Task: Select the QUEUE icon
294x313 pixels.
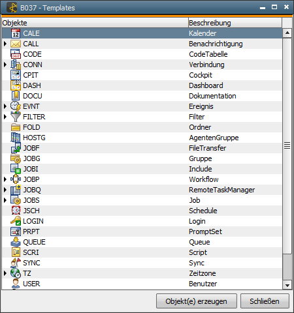Action: pos(16,242)
